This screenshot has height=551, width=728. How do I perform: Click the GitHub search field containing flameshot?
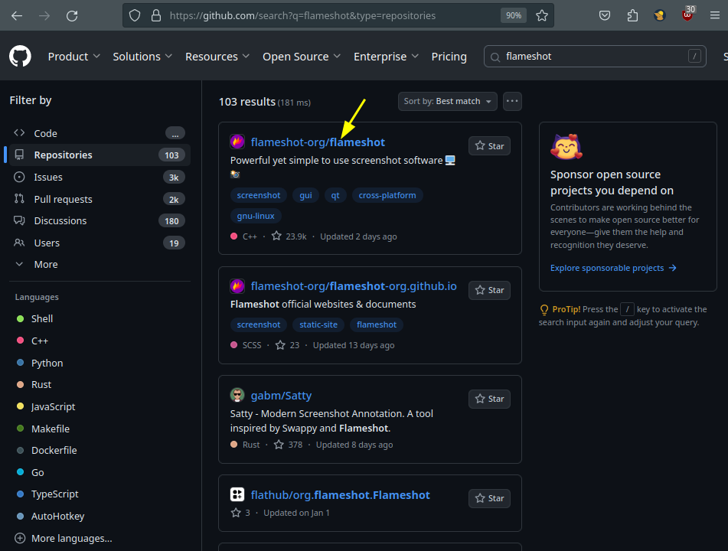click(595, 56)
